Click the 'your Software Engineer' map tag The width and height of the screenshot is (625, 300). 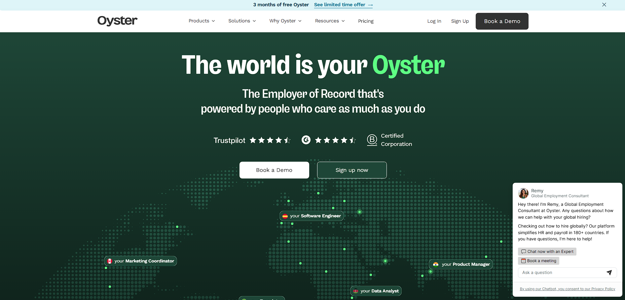tap(312, 216)
